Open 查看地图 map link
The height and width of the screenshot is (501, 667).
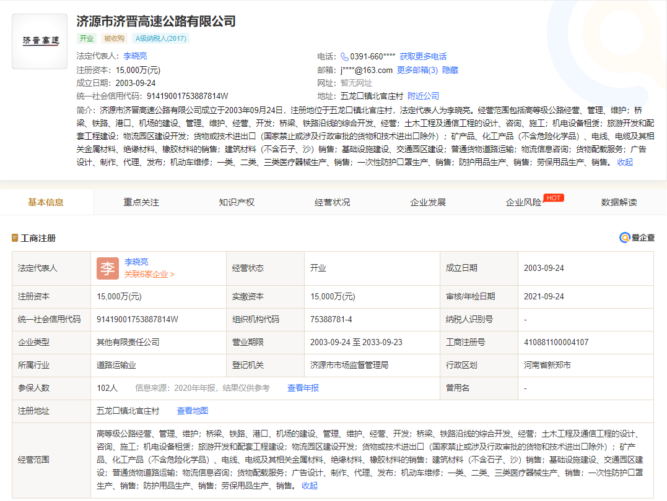pyautogui.click(x=193, y=411)
